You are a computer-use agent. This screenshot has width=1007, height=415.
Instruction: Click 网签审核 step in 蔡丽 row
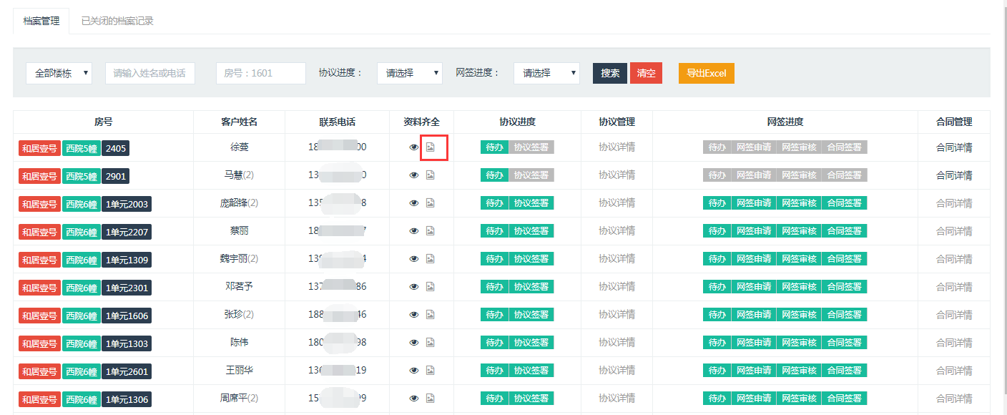point(799,231)
